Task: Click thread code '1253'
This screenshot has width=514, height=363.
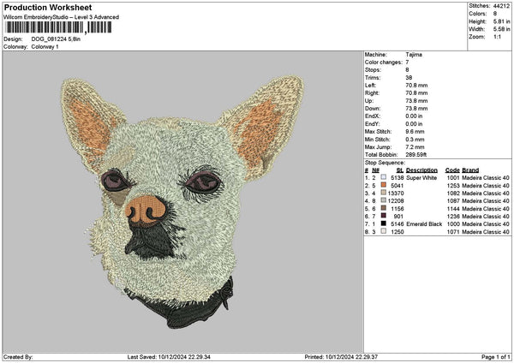Action: click(x=453, y=186)
